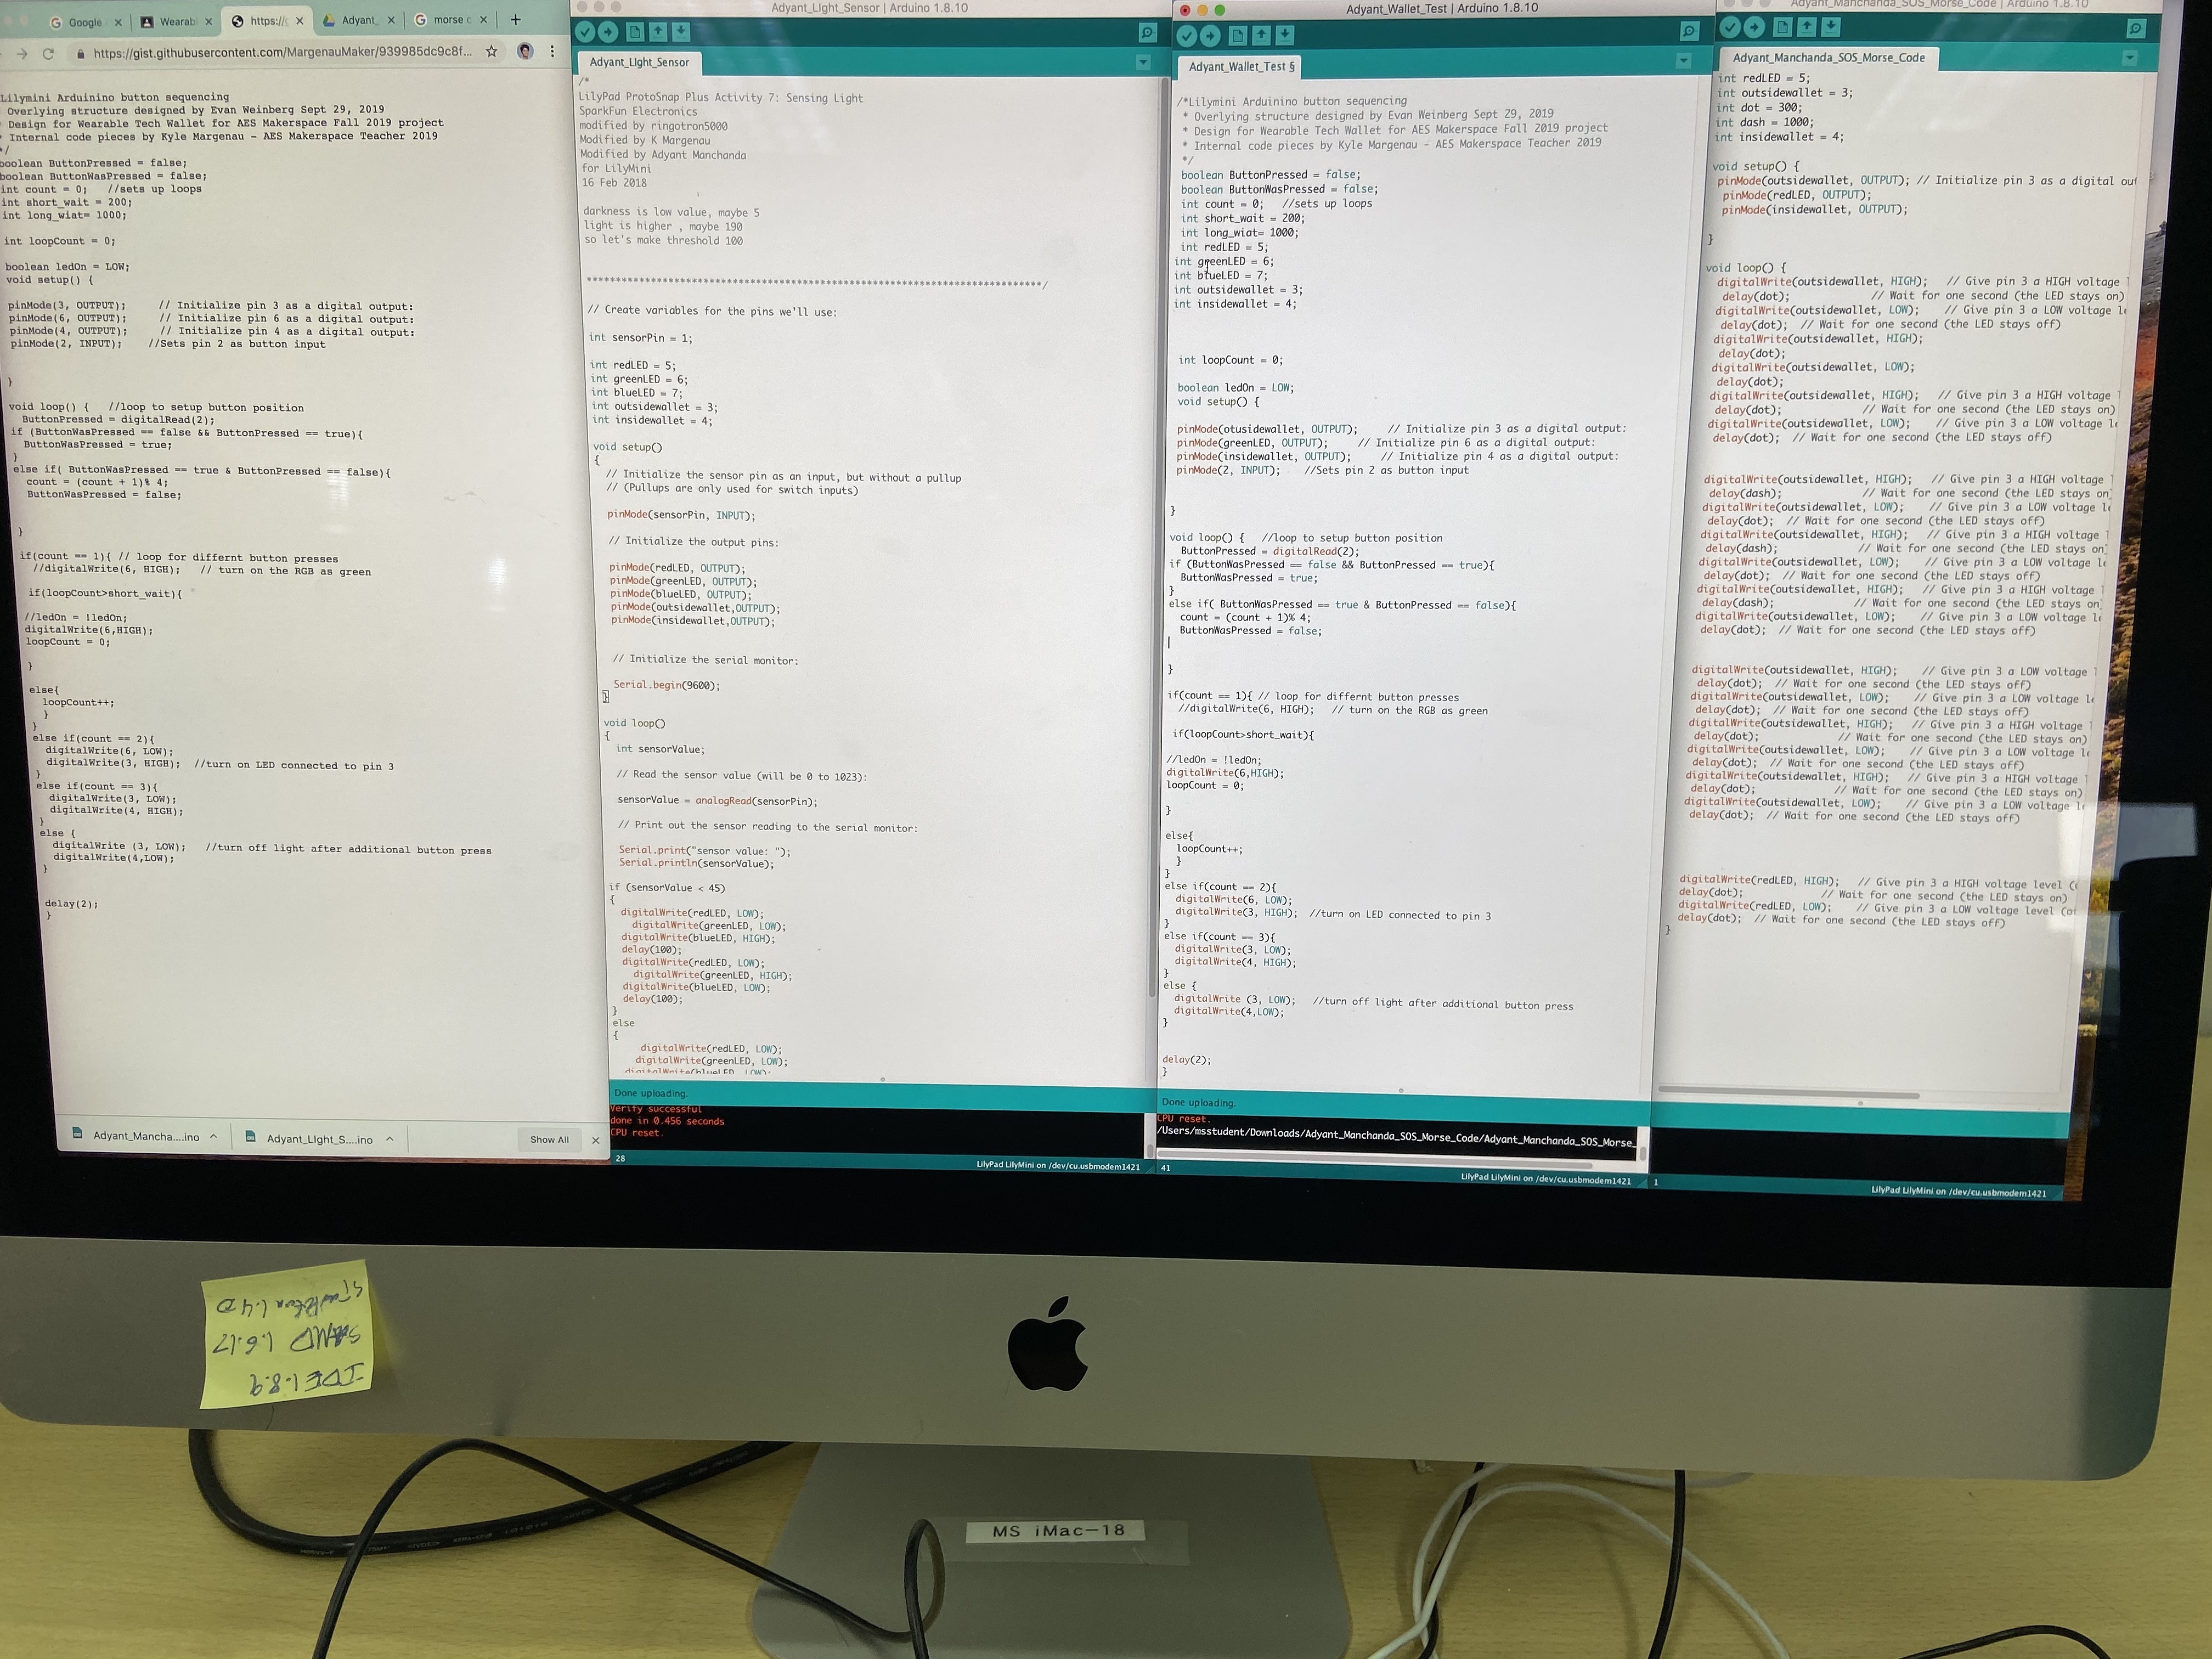Click Save sketch in the Adyant_Light_Sensor window
The height and width of the screenshot is (1659, 2212).
pyautogui.click(x=681, y=32)
